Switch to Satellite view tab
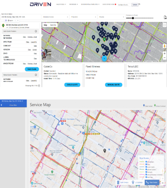 (53, 25)
